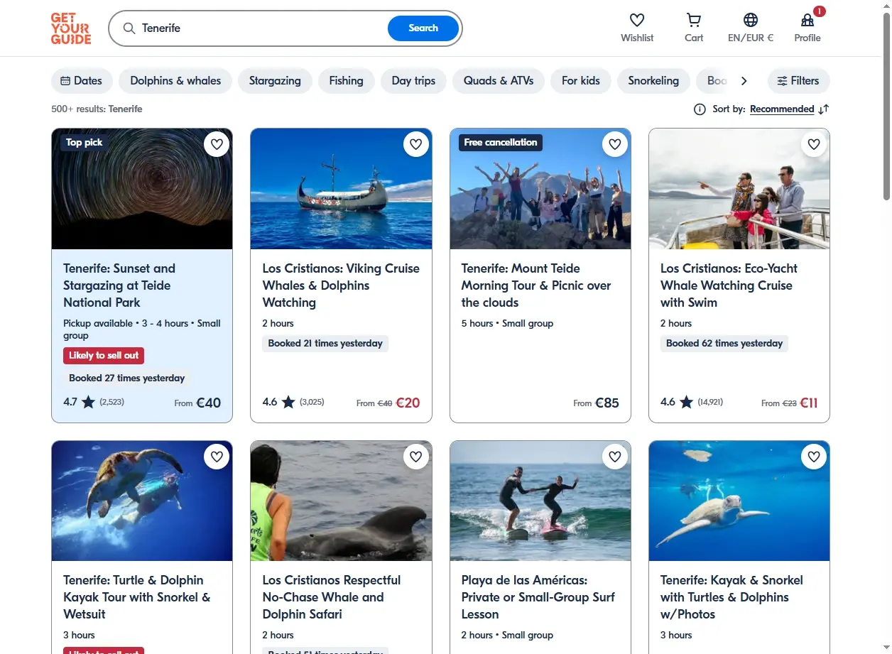Wishlist the Kayak & Snorkel with Turtles tour
Screen dimensions: 892x654
click(813, 457)
